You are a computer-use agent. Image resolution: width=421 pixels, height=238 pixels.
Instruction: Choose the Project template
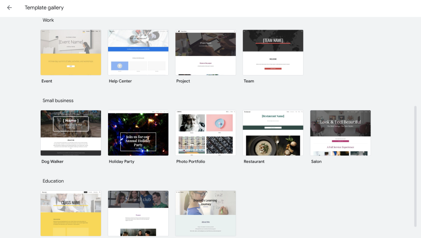point(205,52)
